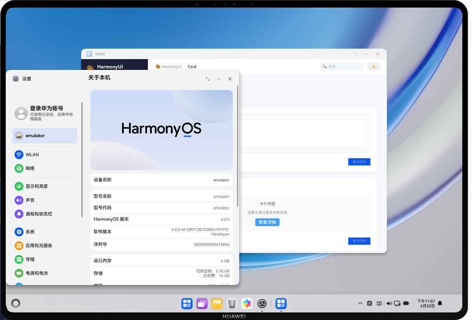Click the keyboard tray icon
Image resolution: width=472 pixels, height=320 pixels.
click(379, 303)
